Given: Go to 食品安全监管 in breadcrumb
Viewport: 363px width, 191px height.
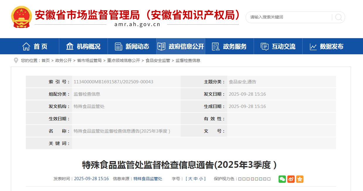Looking at the screenshot, I should 158,60.
